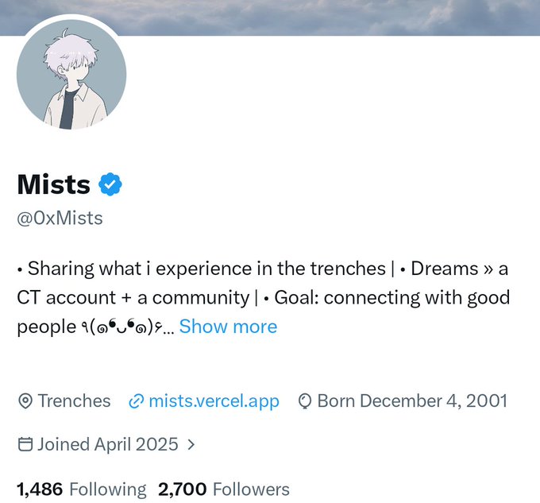View the 1,486 Following list
Screen dimensions: 540x503
pos(82,489)
